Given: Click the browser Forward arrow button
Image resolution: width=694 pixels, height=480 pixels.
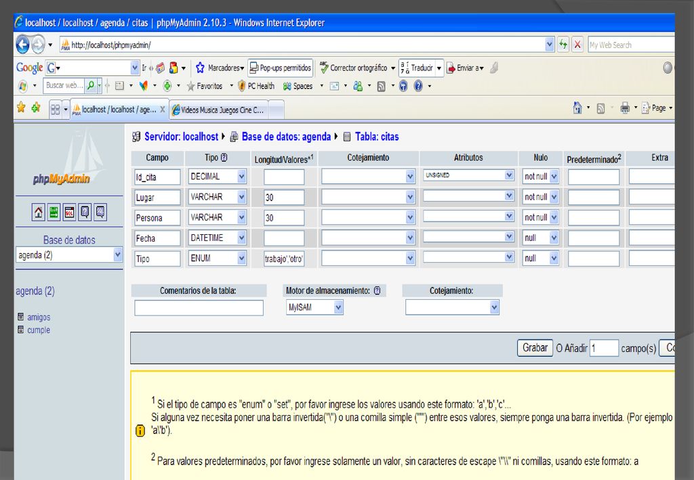Looking at the screenshot, I should pyautogui.click(x=38, y=45).
